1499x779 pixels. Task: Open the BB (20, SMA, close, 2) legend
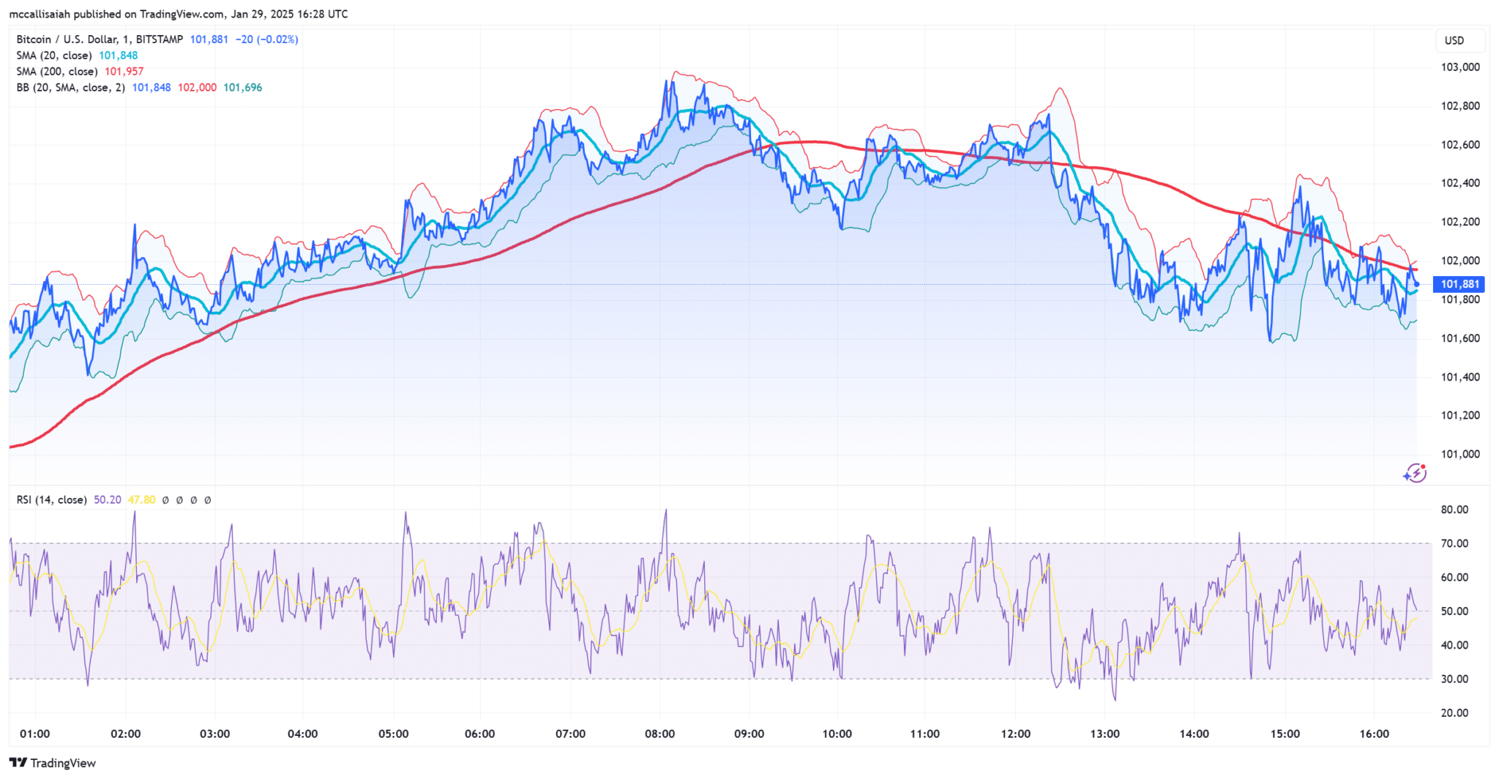pos(70,88)
